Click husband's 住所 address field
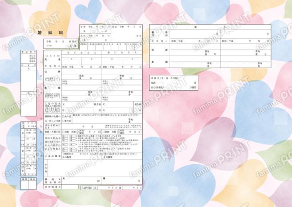Image resolution: width=292 pixels, height=207 pixels. [x=82, y=74]
